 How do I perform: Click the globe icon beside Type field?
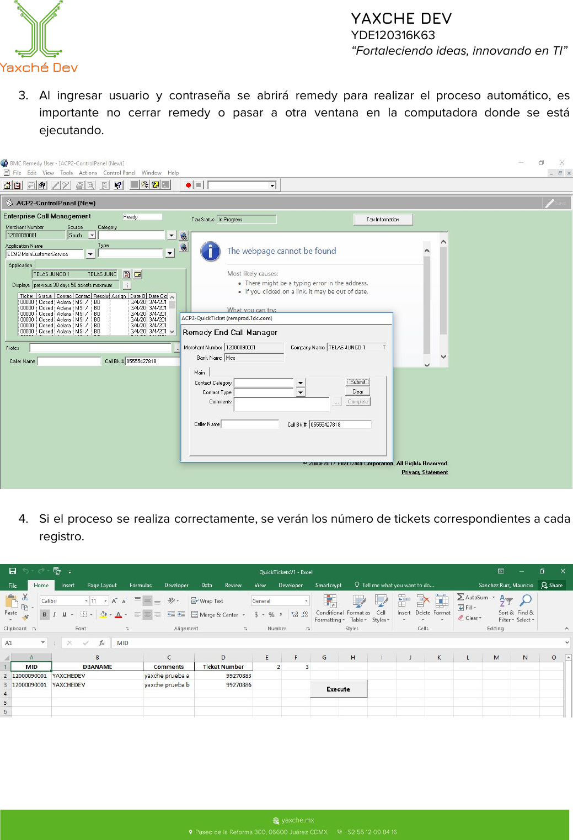pyautogui.click(x=184, y=247)
